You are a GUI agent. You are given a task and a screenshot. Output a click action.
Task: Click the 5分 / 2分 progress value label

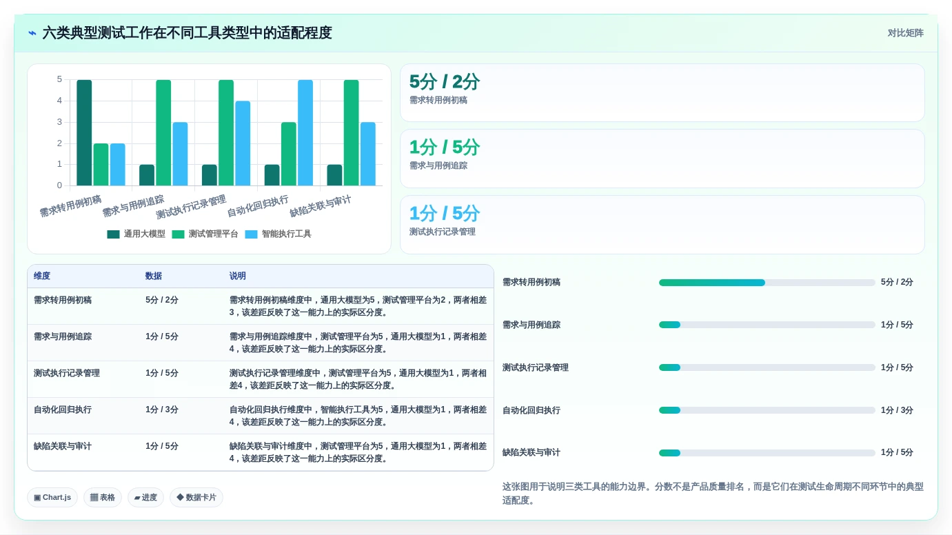pos(897,282)
